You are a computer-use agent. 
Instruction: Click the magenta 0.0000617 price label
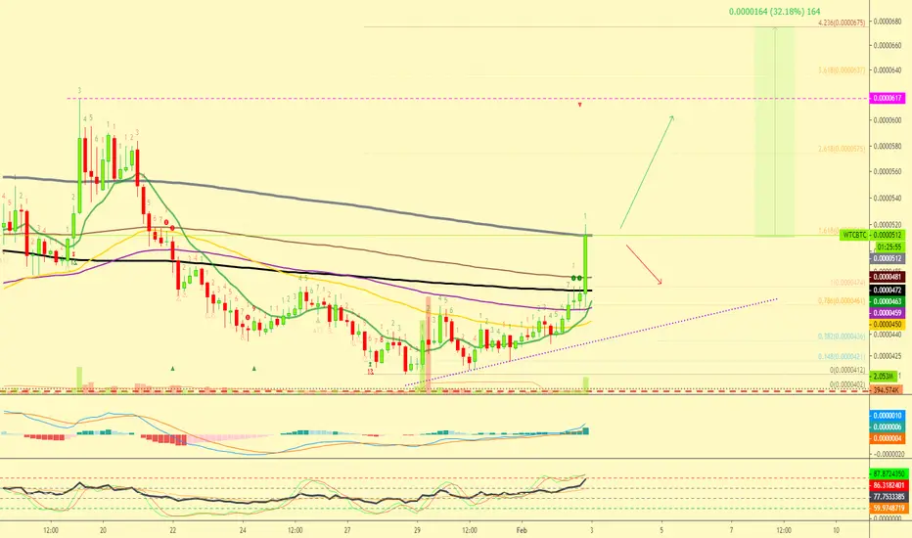[887, 98]
